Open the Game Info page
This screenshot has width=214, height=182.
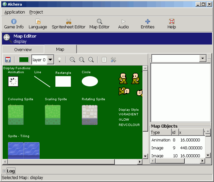click(14, 24)
